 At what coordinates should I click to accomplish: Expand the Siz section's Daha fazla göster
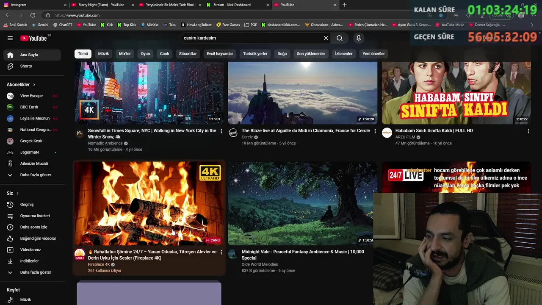click(32, 272)
